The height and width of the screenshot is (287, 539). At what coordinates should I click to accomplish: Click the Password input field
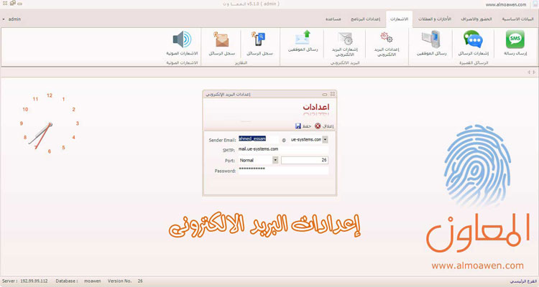point(283,170)
